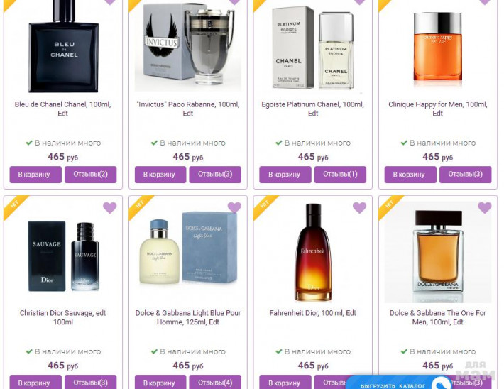Open Fahrenheit Dior product title link

pos(313,313)
